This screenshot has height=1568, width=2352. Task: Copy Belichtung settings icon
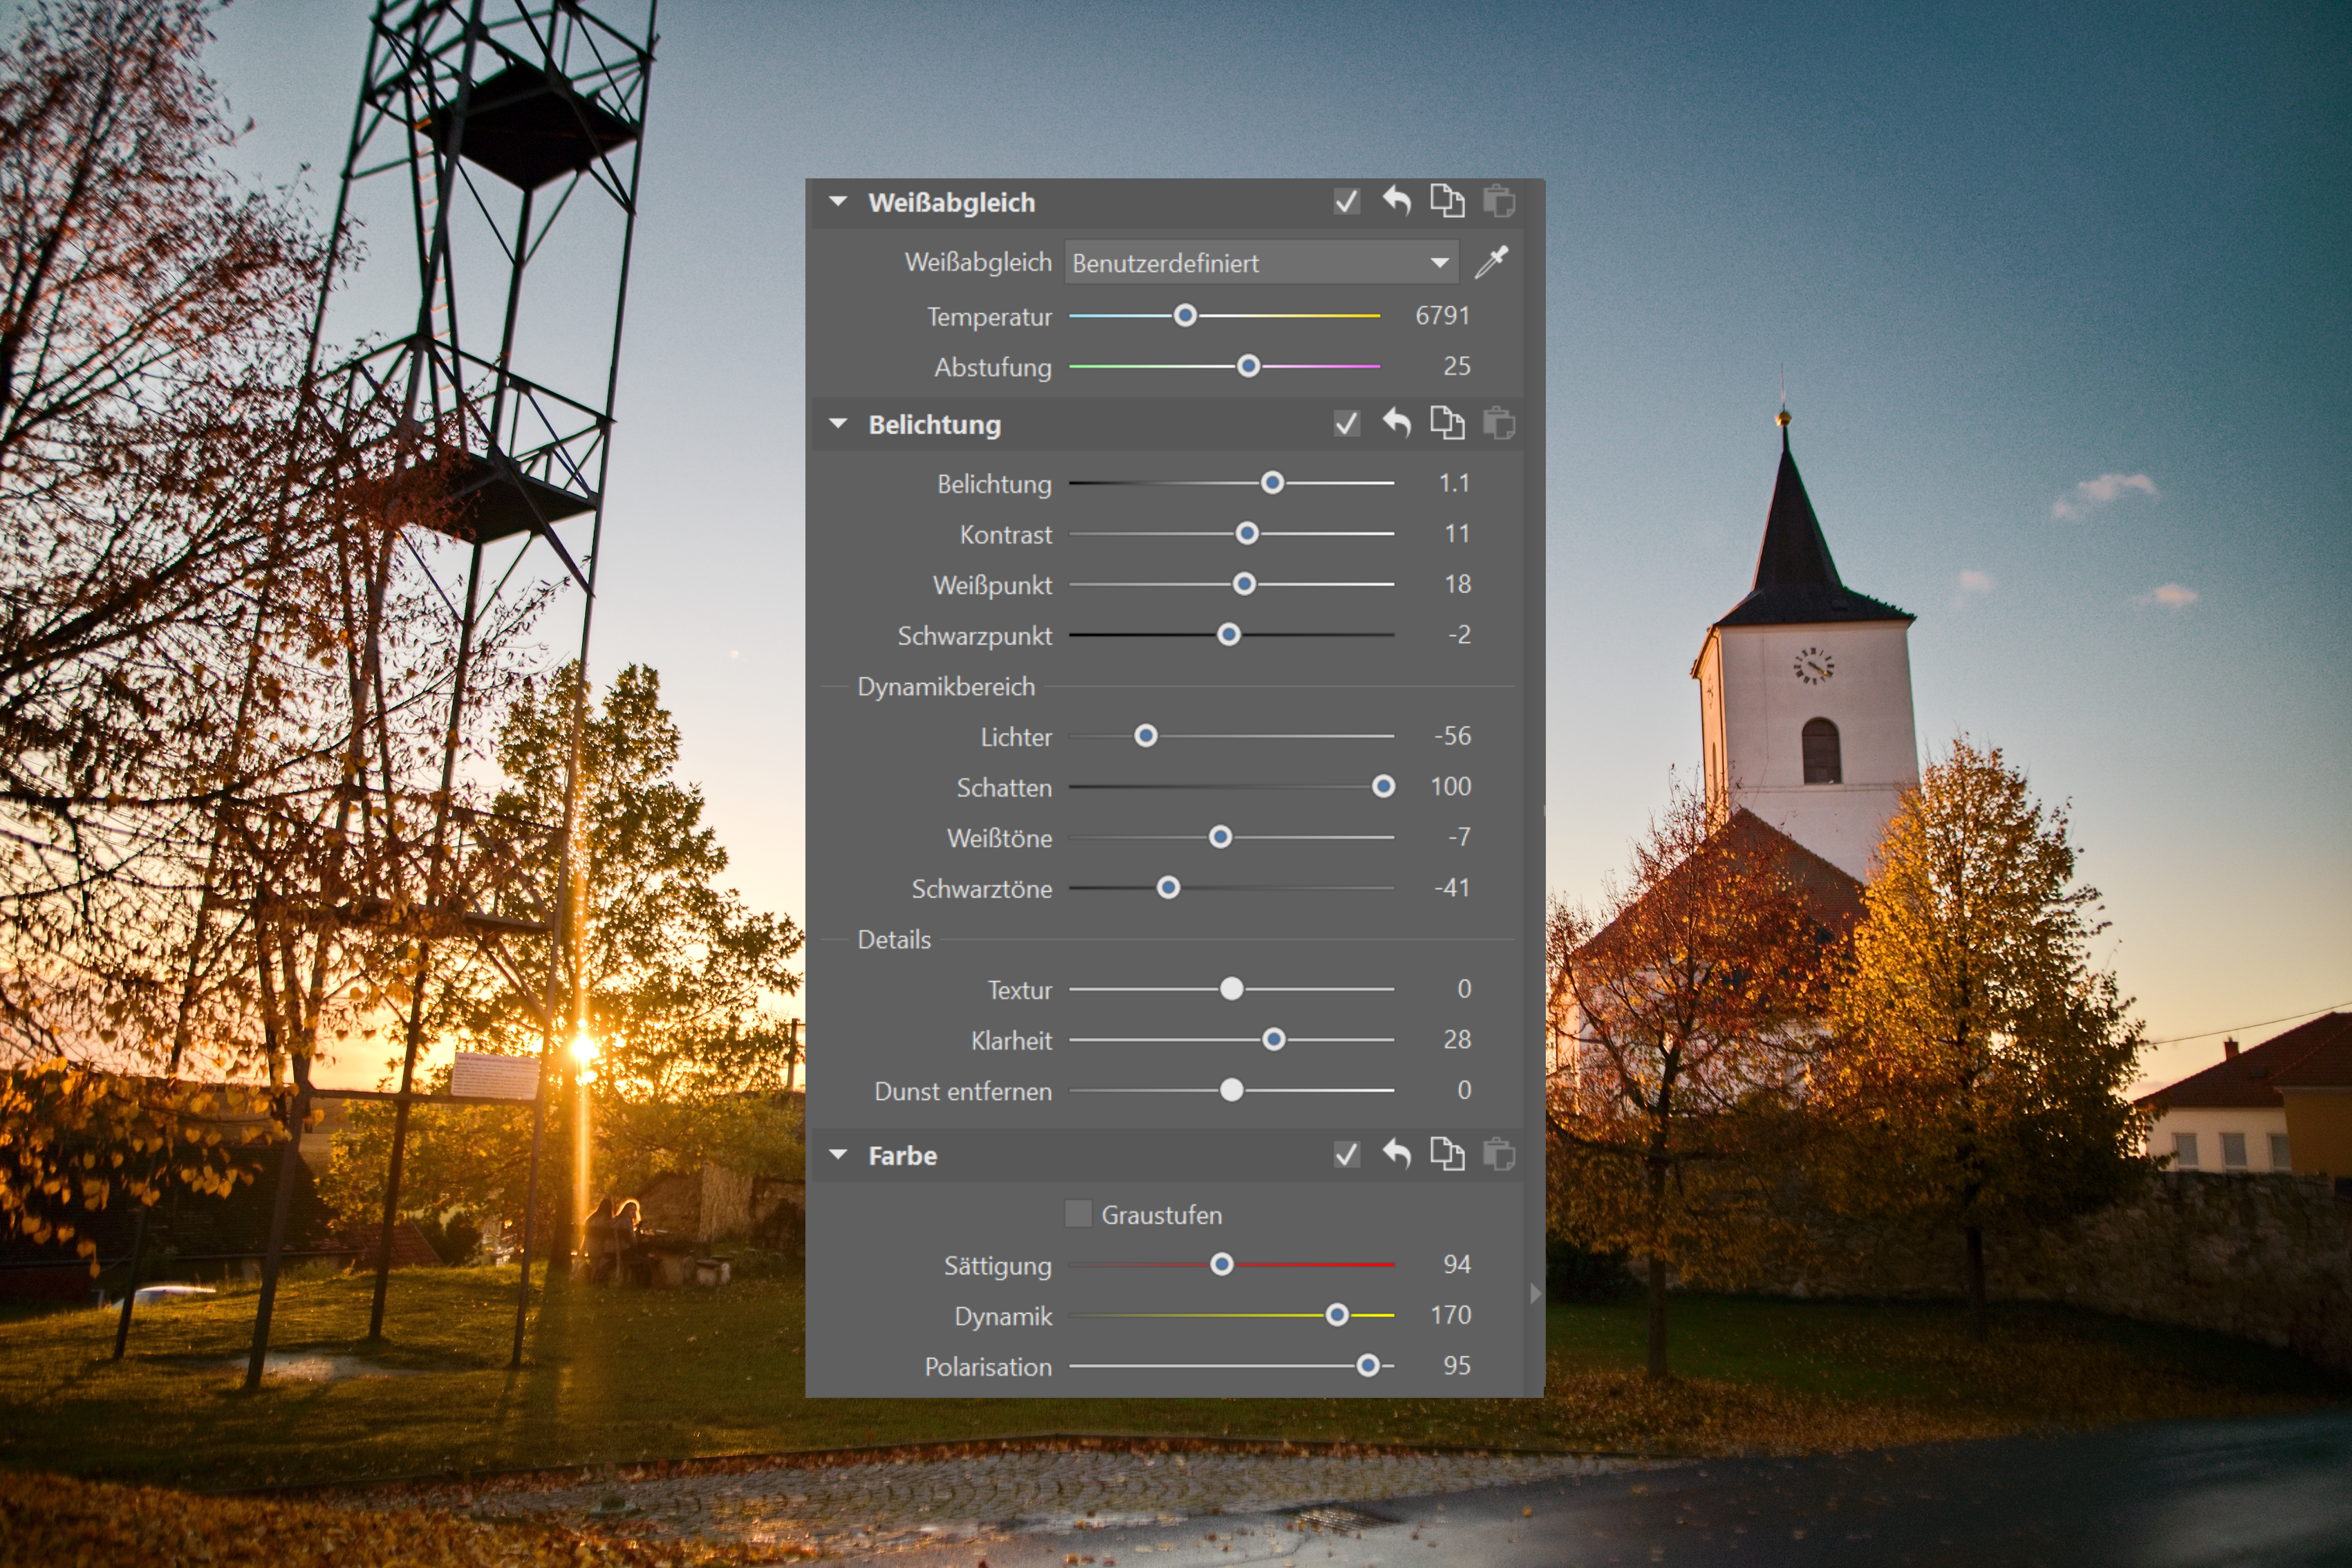[1447, 423]
